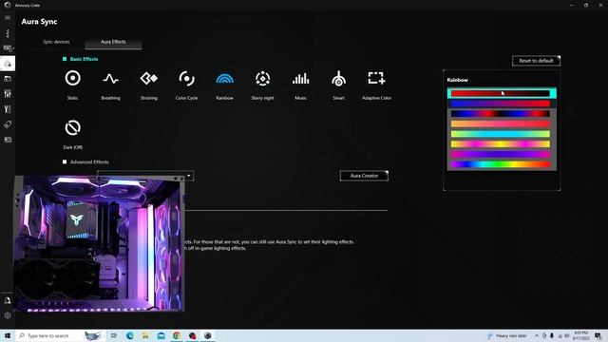Select the Music lighting effect
The height and width of the screenshot is (342, 608).
pos(300,79)
